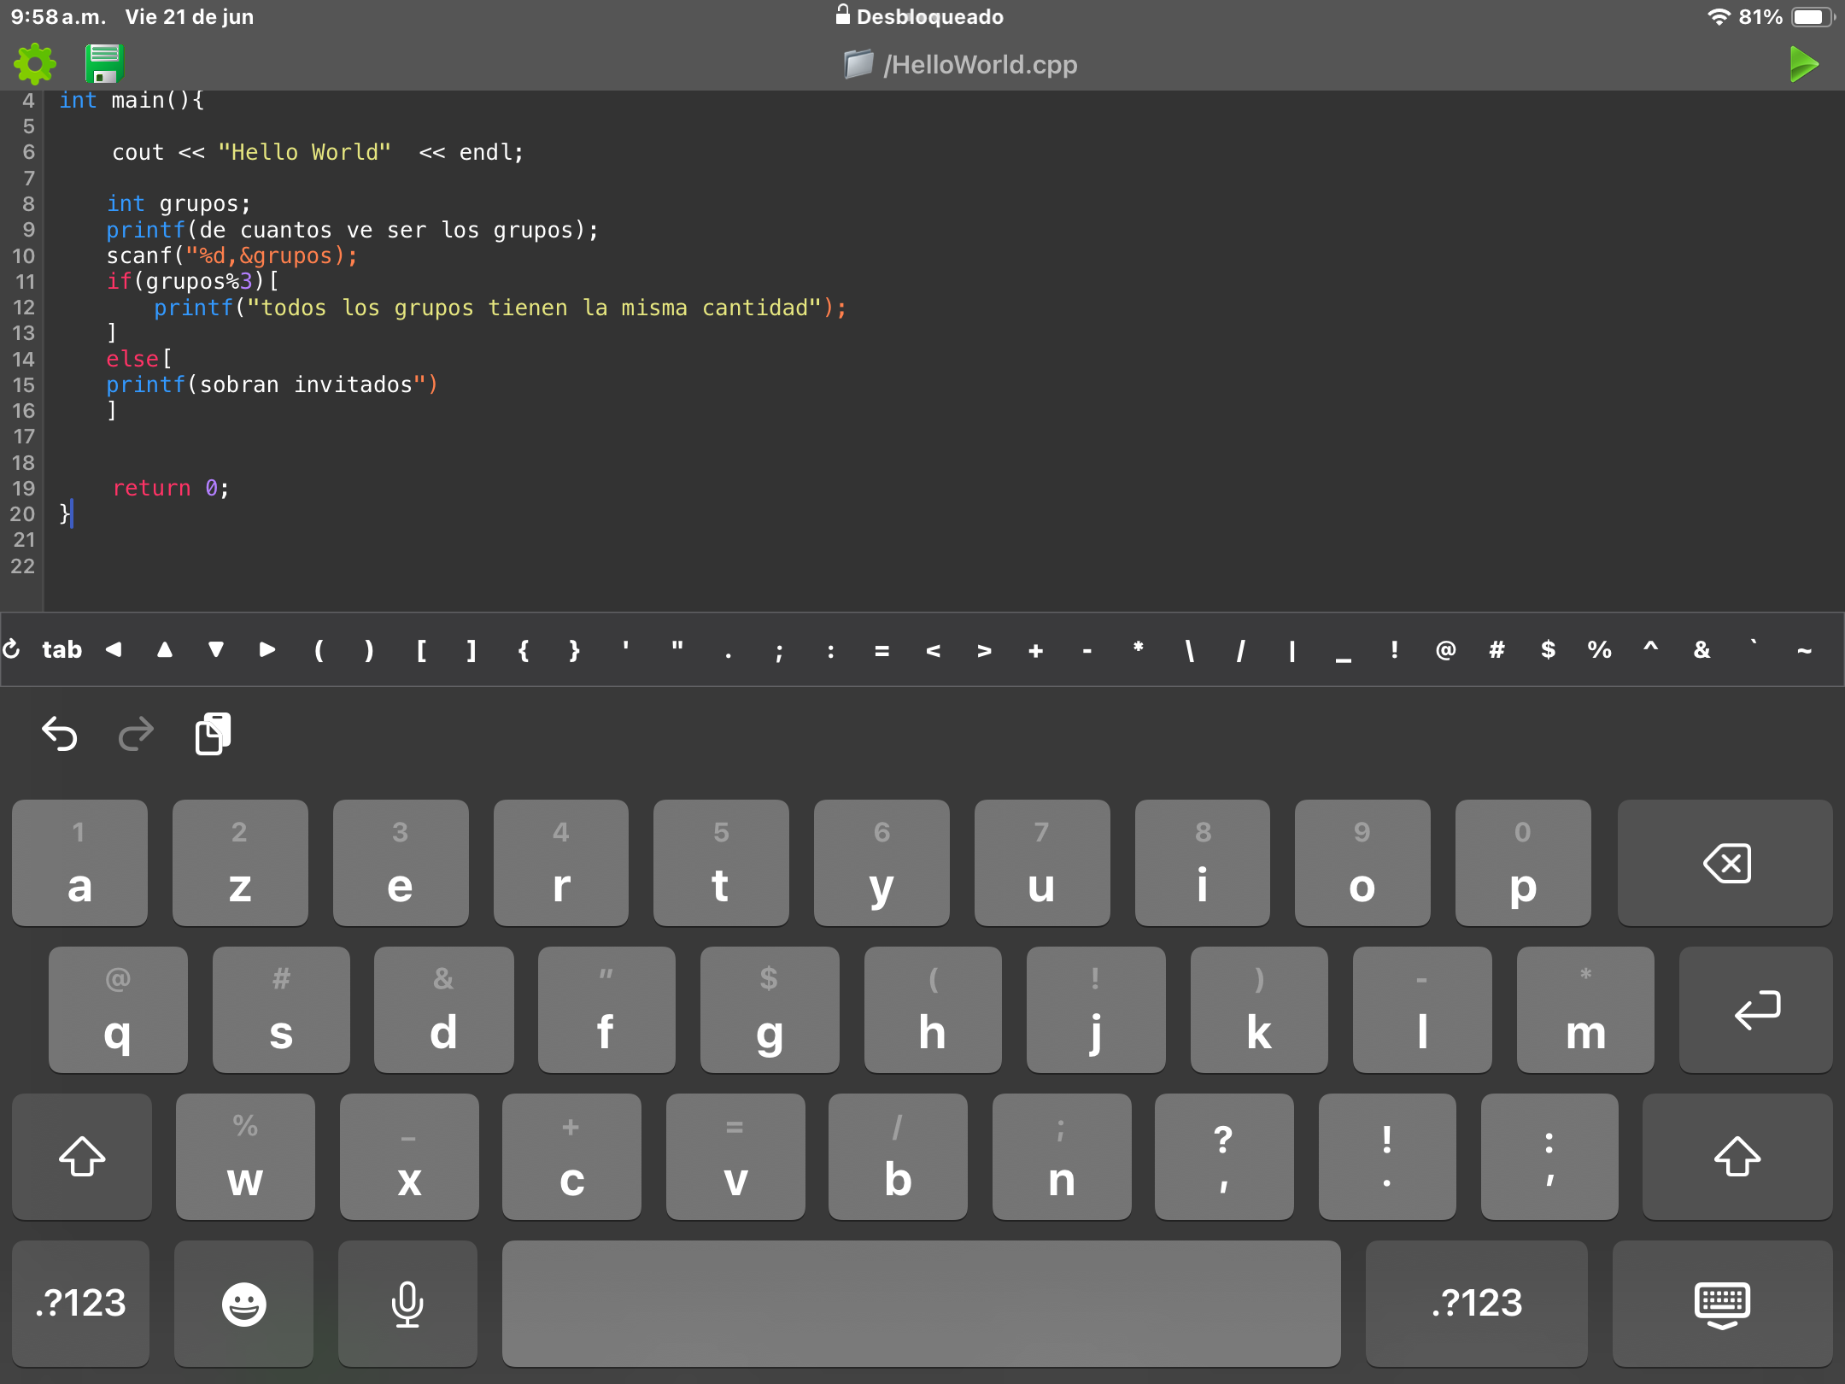Insert an opening curly brace from the symbol bar
This screenshot has height=1384, width=1845.
tap(524, 650)
